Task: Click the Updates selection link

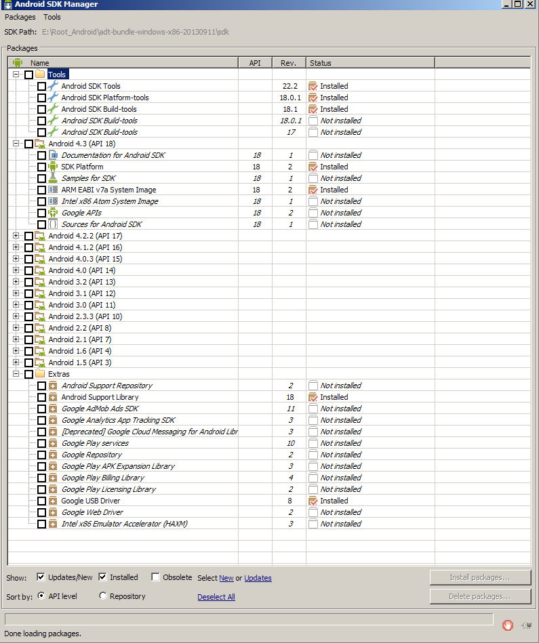Action: 258,578
